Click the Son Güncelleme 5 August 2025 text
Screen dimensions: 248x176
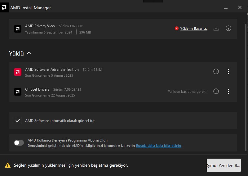click(x=49, y=75)
